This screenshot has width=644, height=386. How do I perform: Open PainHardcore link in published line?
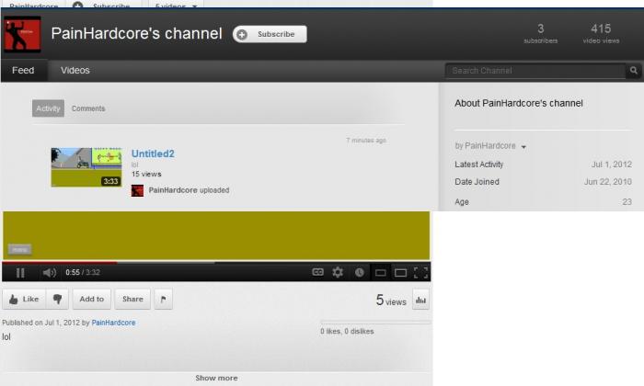[x=113, y=323]
